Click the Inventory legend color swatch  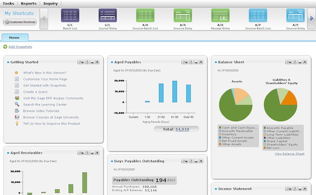point(220,134)
